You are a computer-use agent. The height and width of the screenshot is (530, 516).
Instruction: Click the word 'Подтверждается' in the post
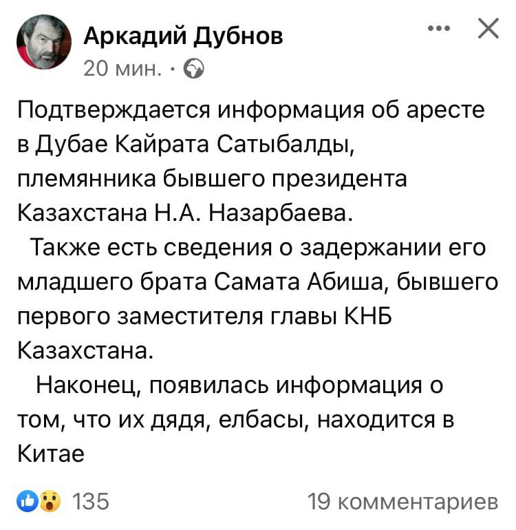coord(114,112)
